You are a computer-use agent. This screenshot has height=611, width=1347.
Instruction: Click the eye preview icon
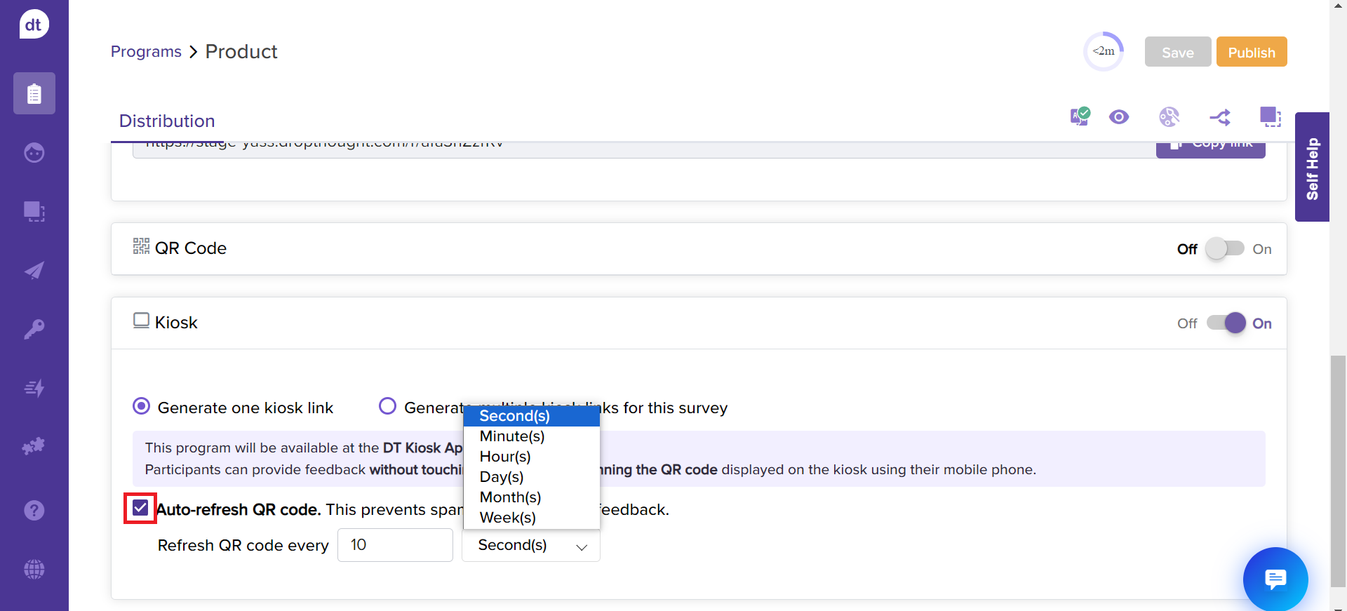tap(1119, 117)
